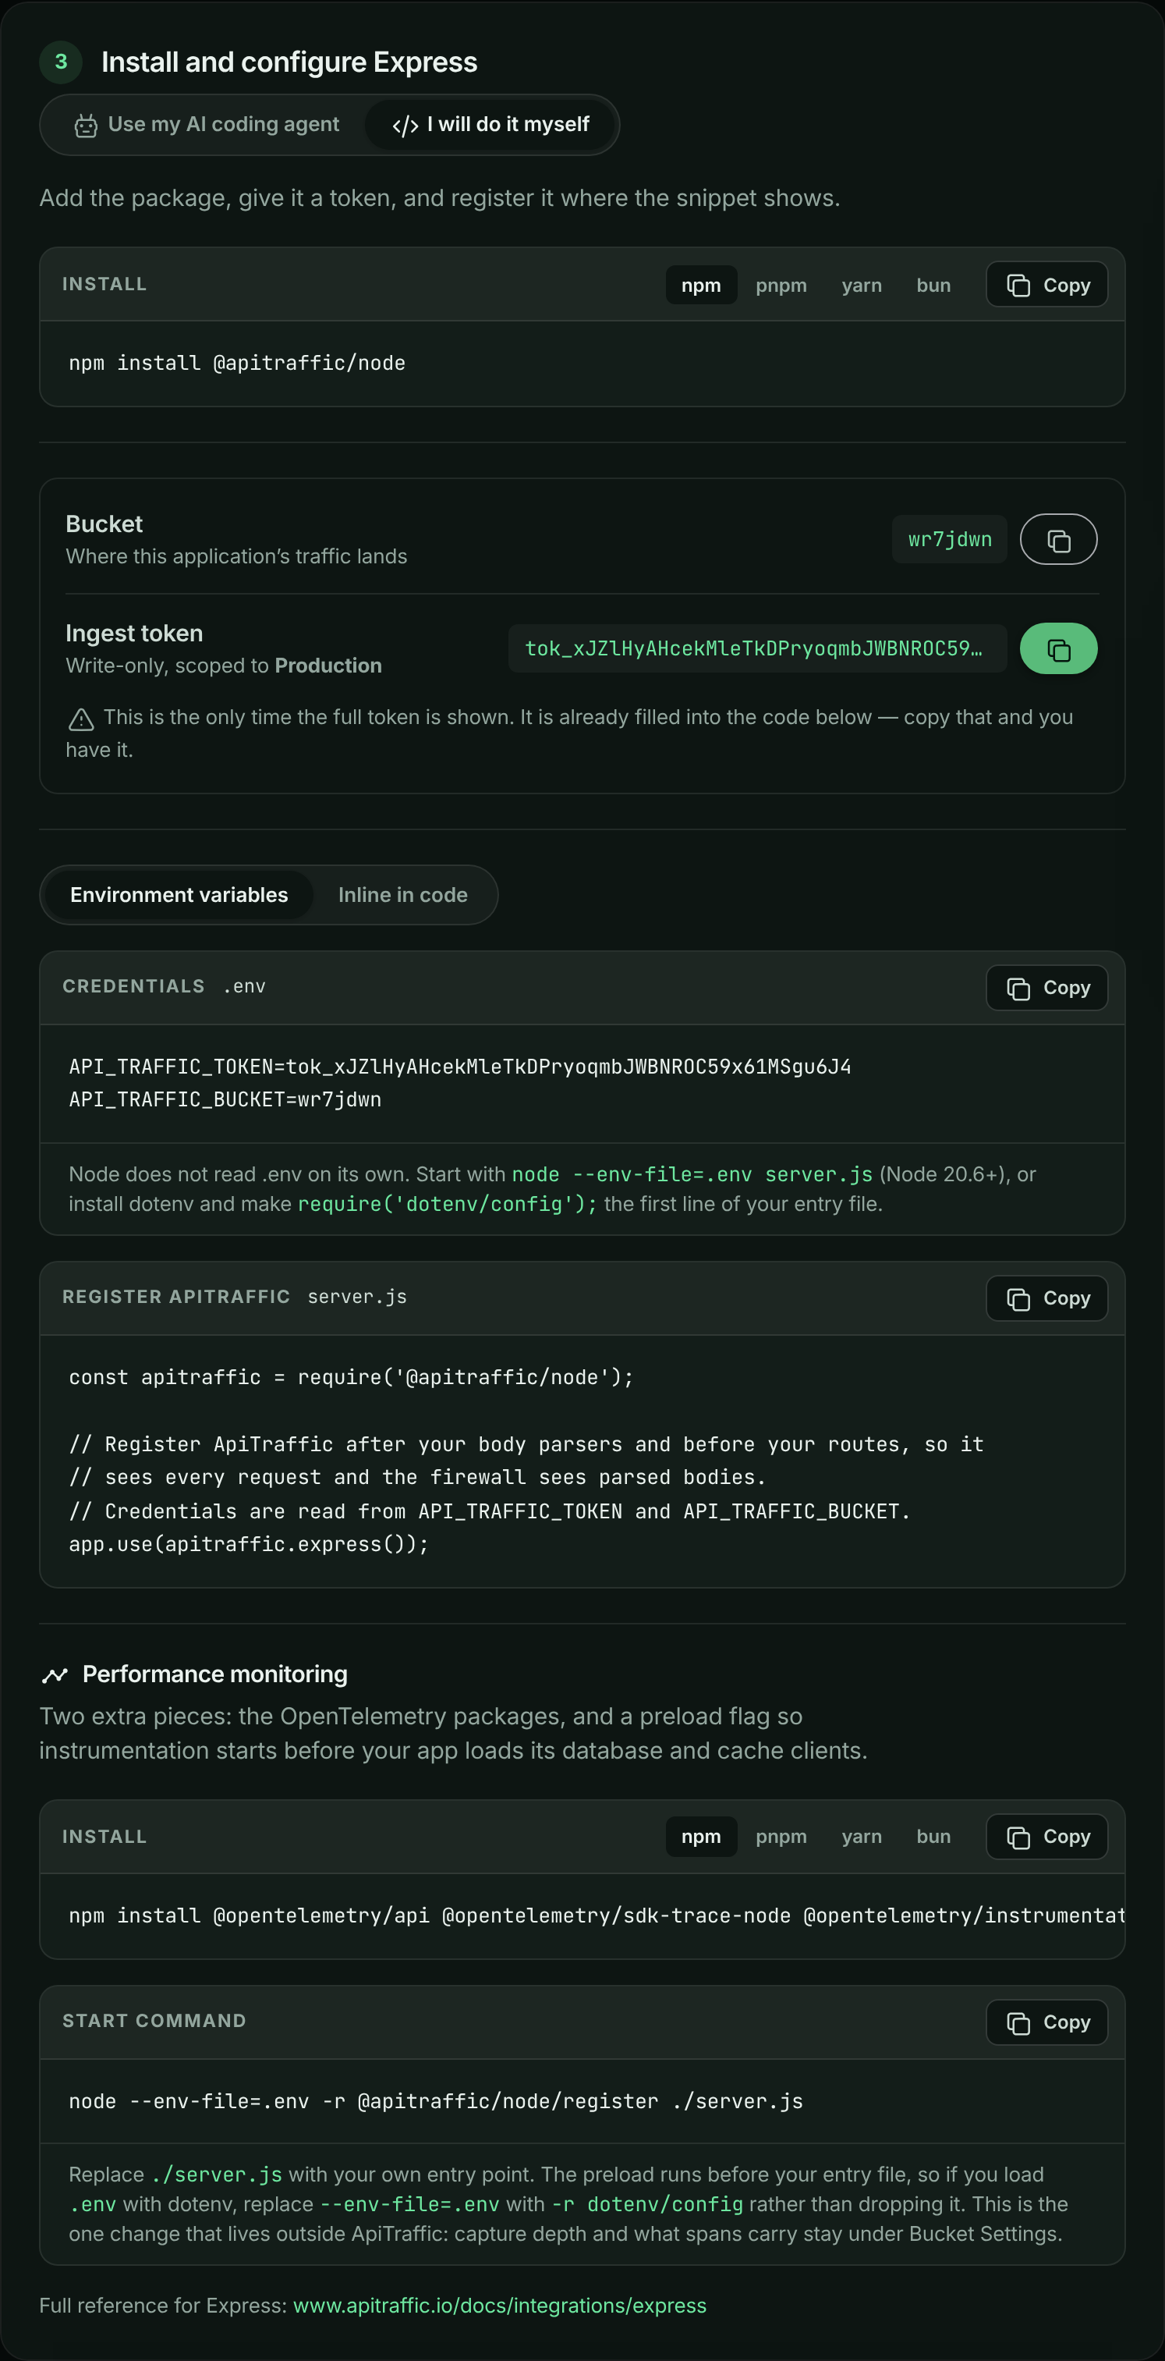Click the node --env-file=.env server.js hint code
Image resolution: width=1165 pixels, height=2361 pixels.
(692, 1175)
